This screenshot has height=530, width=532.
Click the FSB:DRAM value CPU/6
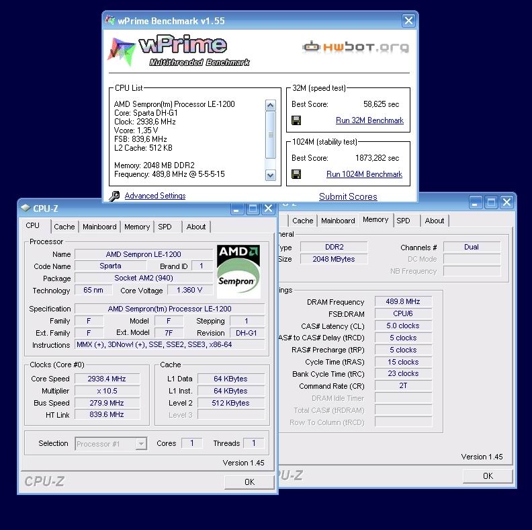403,313
